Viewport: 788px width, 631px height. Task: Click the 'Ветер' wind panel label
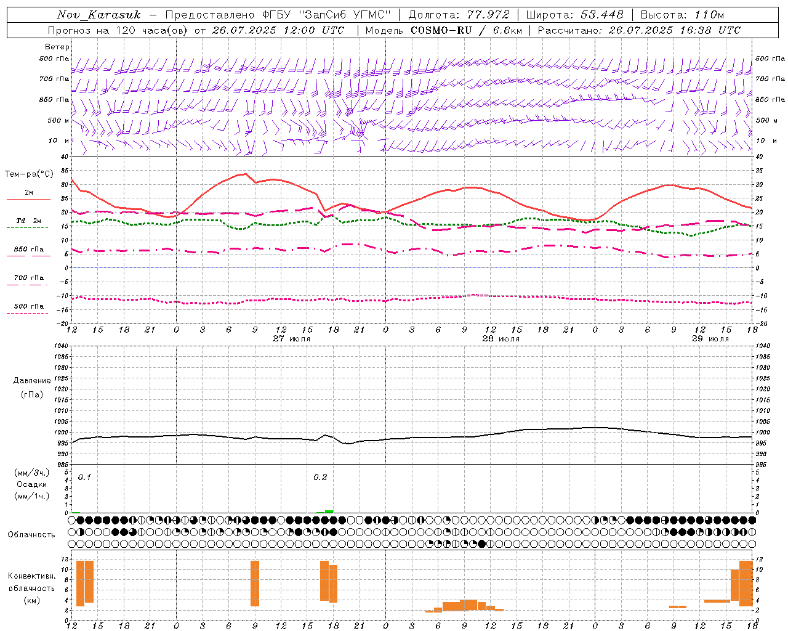(57, 47)
